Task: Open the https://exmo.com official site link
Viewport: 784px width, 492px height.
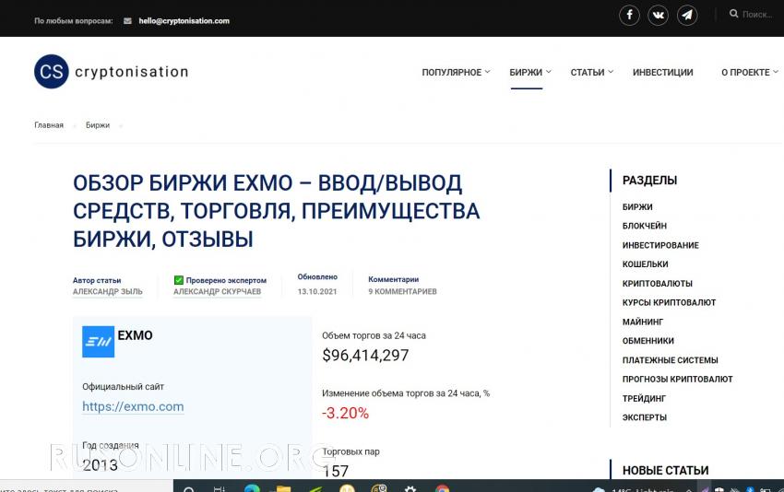Action: (x=133, y=406)
